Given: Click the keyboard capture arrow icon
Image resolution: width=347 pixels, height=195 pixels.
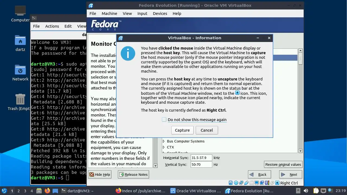Looking at the screenshot, I should coord(277,183).
